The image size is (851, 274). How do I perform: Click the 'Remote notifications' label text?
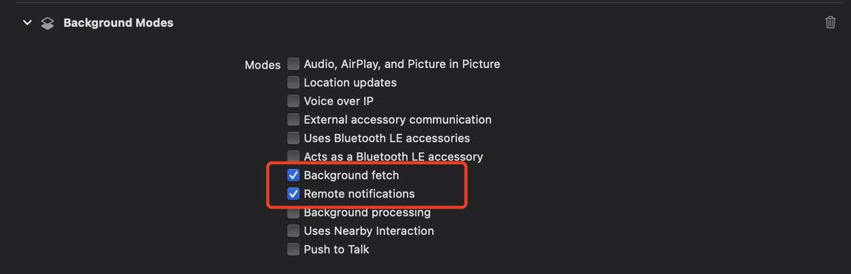(x=359, y=194)
